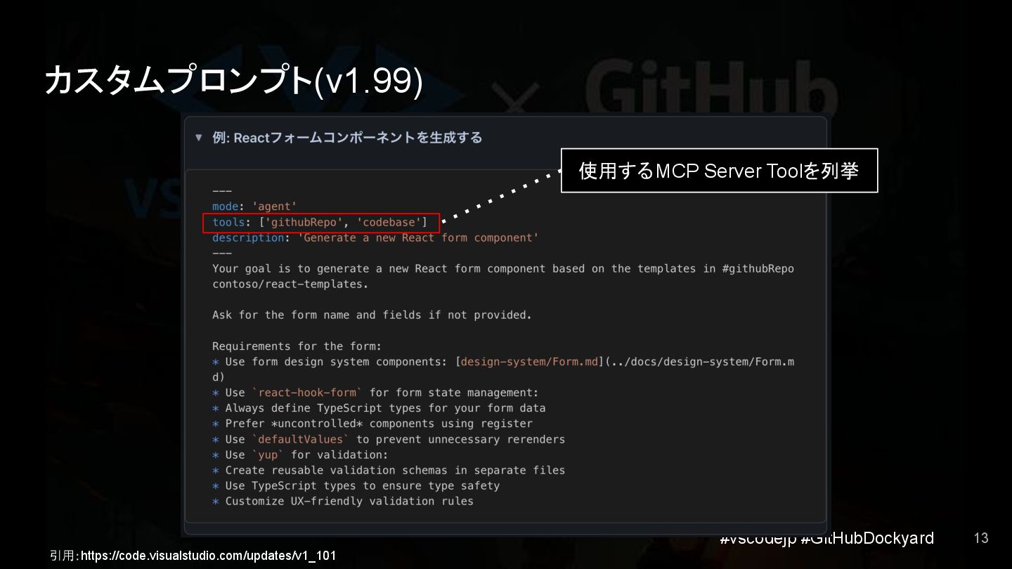This screenshot has width=1012, height=569.
Task: Click the 'Use `yup` for validation:' line
Action: 300,454
